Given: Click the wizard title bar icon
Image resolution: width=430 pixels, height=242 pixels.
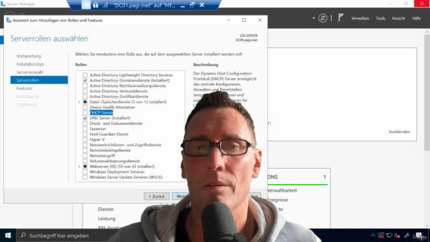Looking at the screenshot, I should coord(9,20).
